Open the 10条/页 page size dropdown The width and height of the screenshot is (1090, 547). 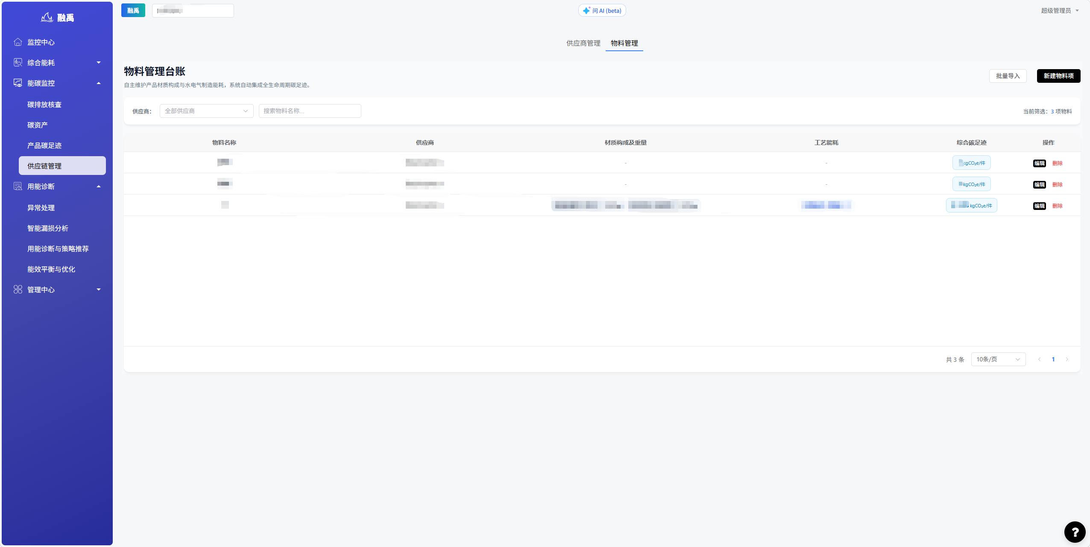click(x=998, y=359)
